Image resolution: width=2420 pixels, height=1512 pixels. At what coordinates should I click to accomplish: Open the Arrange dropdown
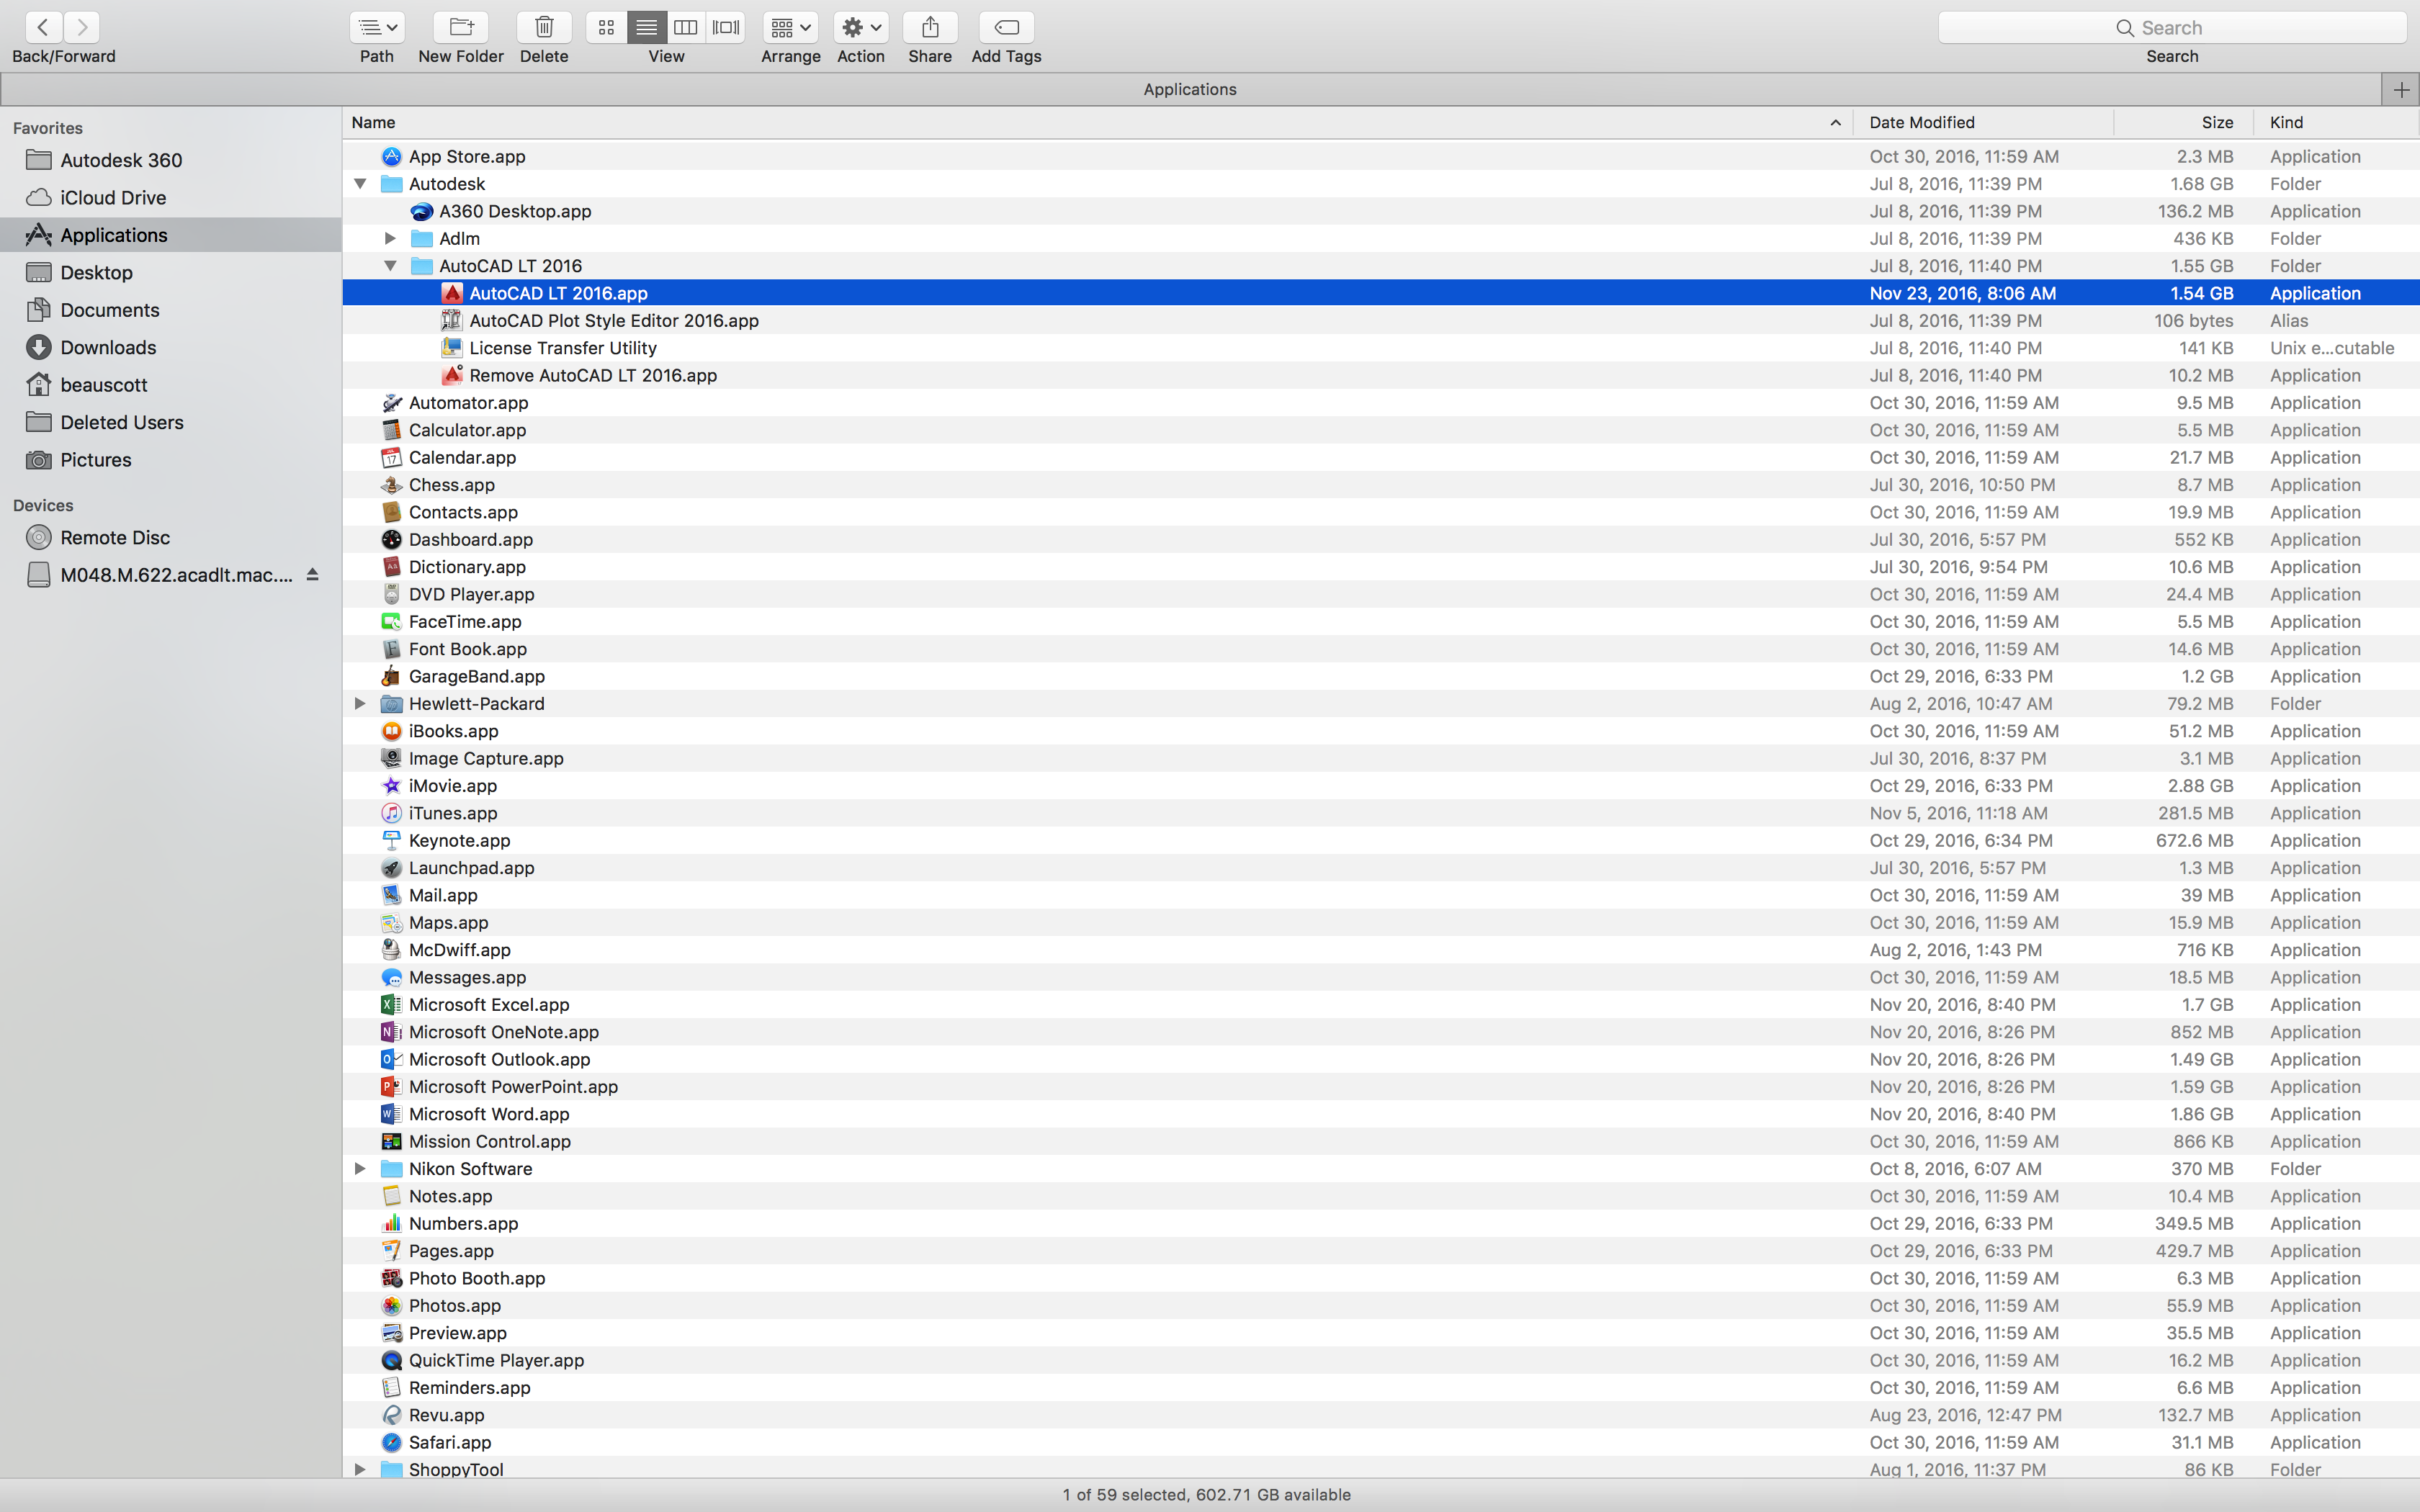790,27
